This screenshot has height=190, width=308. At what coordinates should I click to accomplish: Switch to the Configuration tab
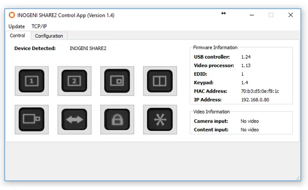pos(49,36)
